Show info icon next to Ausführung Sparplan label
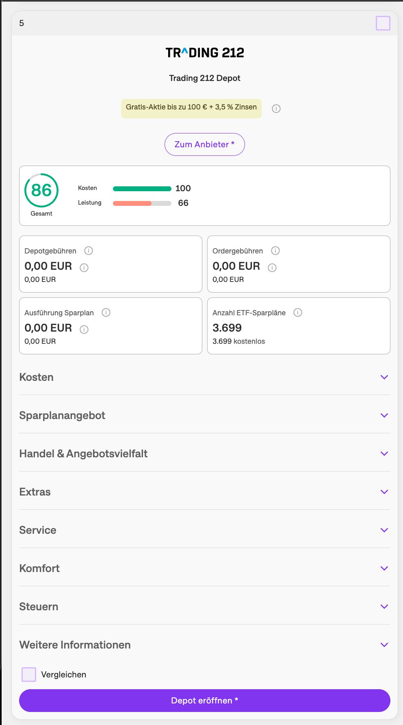 click(106, 312)
